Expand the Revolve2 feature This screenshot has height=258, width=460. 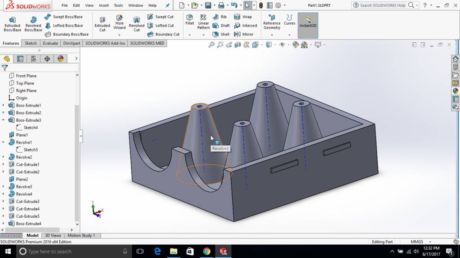(x=3, y=157)
